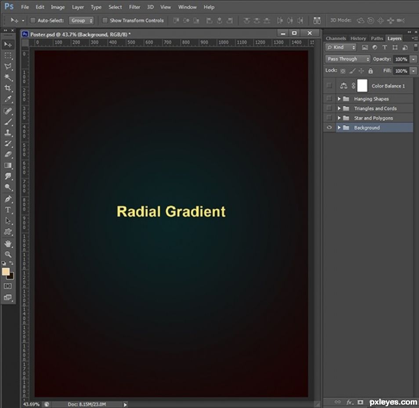The image size is (419, 408).
Task: Select the Crop tool
Action: point(8,88)
